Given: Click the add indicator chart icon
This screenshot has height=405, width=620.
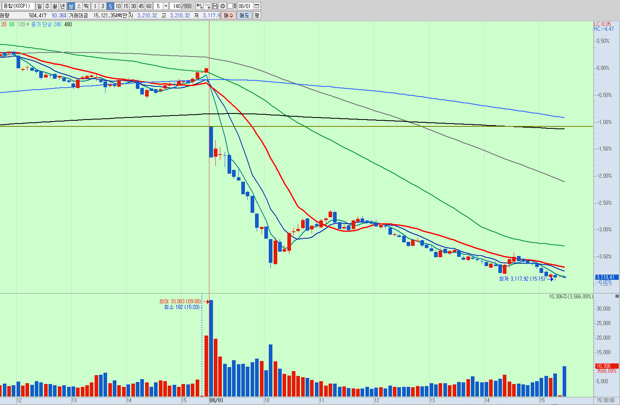Looking at the screenshot, I should (199, 6).
